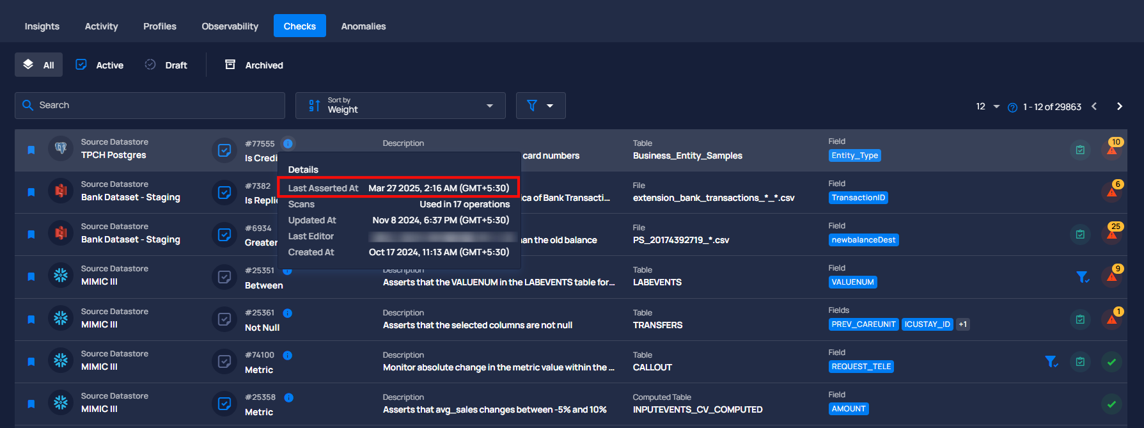
Task: Click the status checkbox for check #74100
Action: 224,361
